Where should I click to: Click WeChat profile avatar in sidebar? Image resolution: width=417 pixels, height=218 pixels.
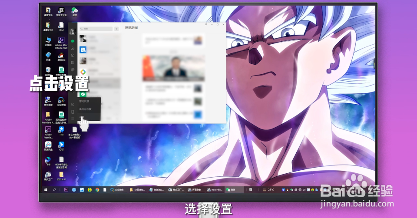click(73, 31)
